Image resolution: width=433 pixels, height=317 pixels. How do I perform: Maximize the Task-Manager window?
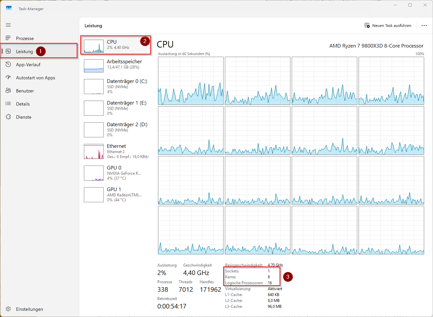(410, 5)
